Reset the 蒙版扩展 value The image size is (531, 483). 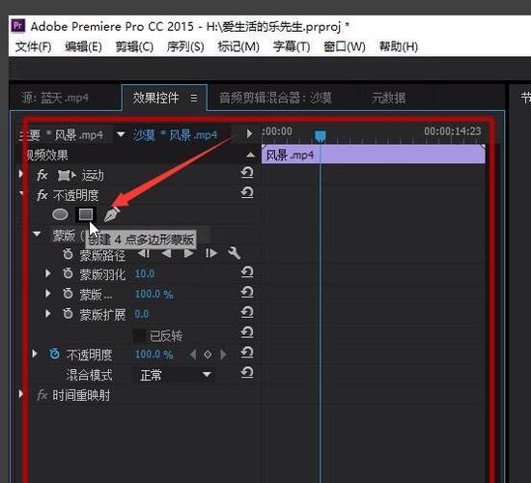tap(247, 312)
